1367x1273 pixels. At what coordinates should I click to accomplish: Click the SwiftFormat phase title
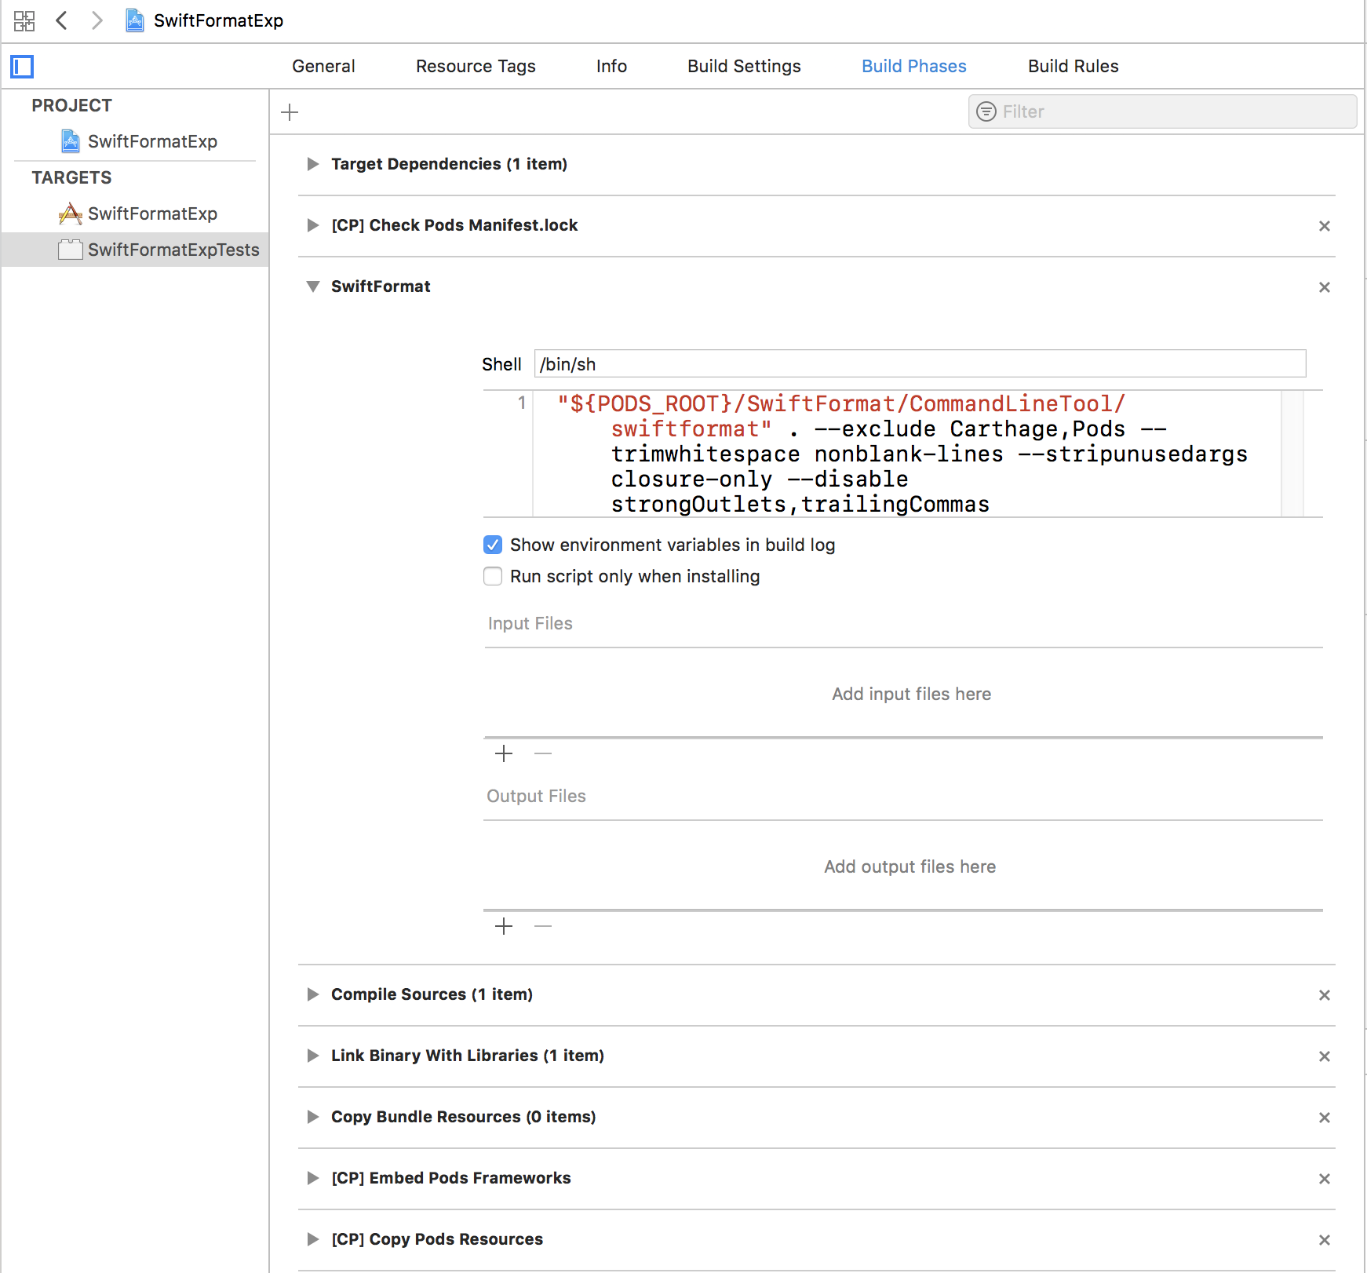(x=381, y=286)
